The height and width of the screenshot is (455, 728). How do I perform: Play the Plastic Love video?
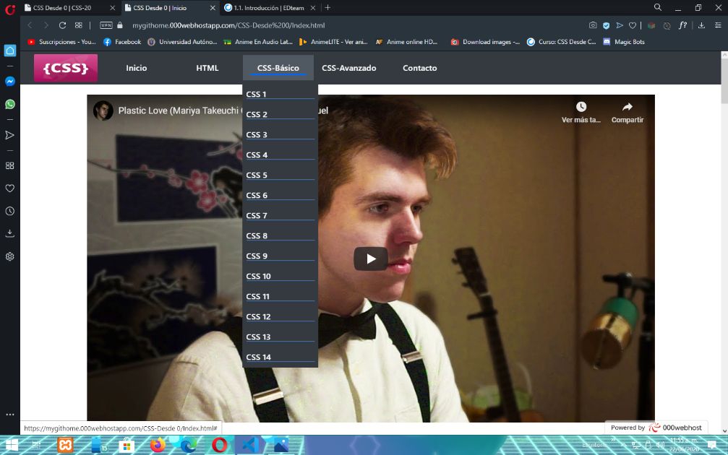click(x=371, y=259)
